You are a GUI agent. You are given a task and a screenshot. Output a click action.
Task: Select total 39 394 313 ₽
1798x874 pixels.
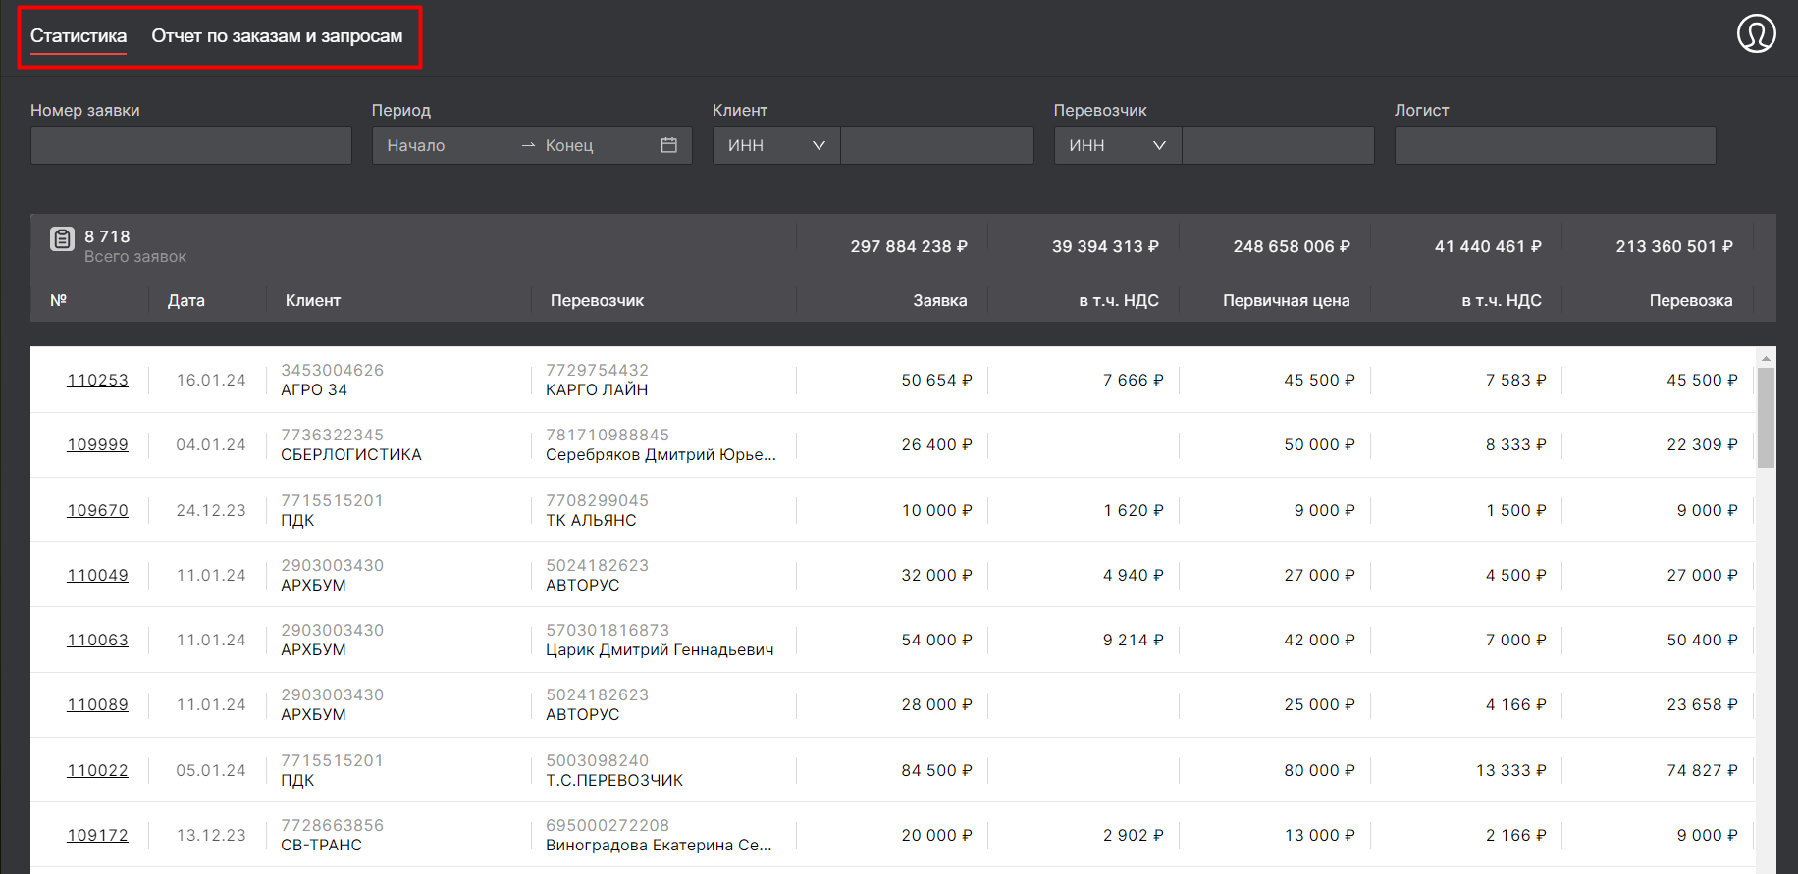[x=1105, y=246]
